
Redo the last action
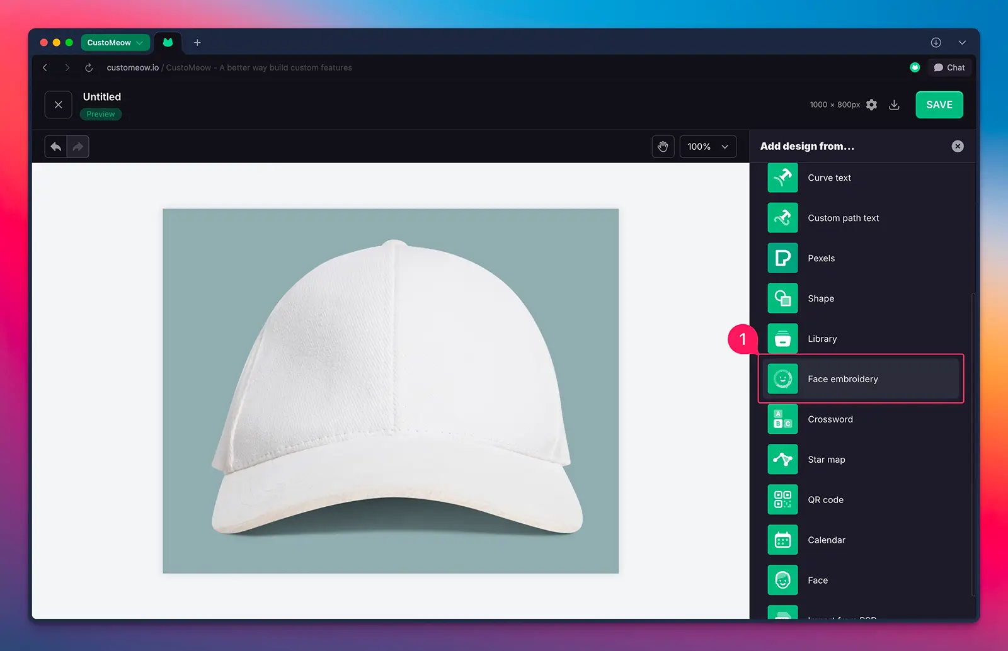coord(78,147)
